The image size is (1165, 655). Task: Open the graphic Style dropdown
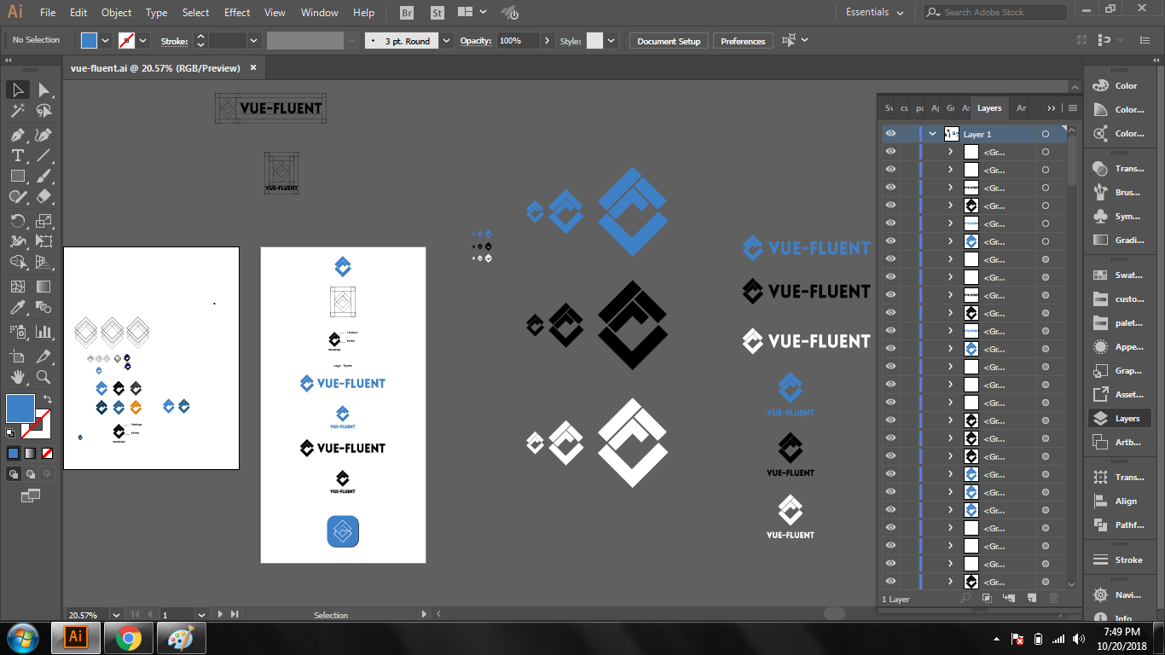coord(611,40)
